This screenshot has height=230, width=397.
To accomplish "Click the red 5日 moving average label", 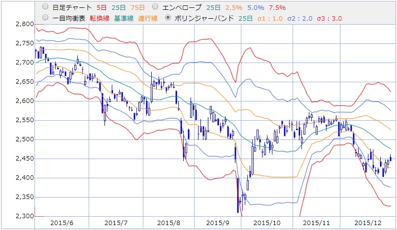I will click(x=101, y=7).
